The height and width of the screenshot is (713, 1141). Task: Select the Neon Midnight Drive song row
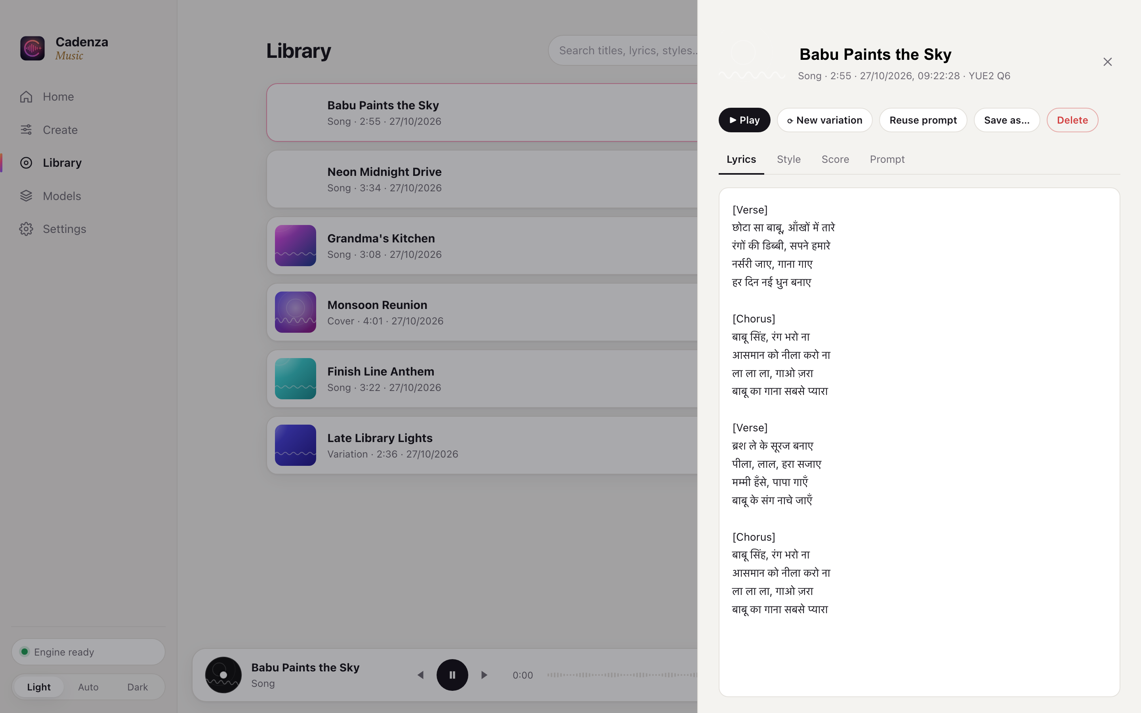click(x=482, y=179)
